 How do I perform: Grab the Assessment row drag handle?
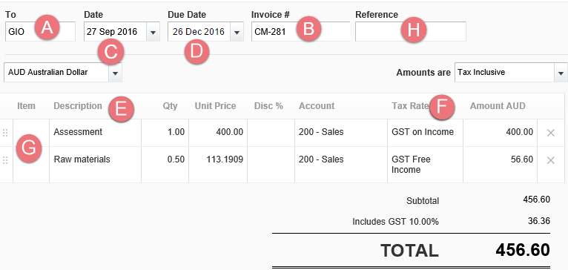[5, 133]
